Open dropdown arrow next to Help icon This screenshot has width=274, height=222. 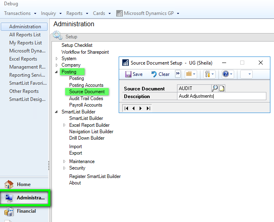(231, 74)
